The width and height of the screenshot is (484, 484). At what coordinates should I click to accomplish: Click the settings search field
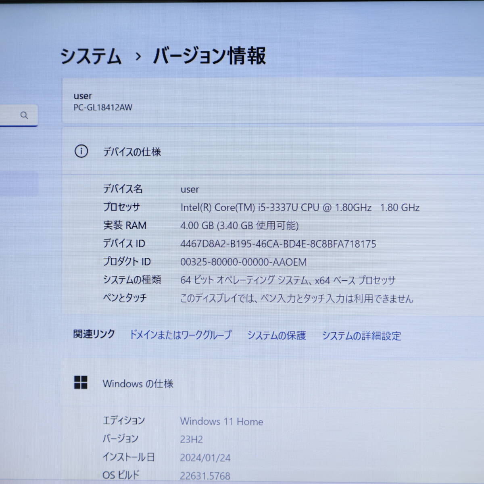pos(19,115)
